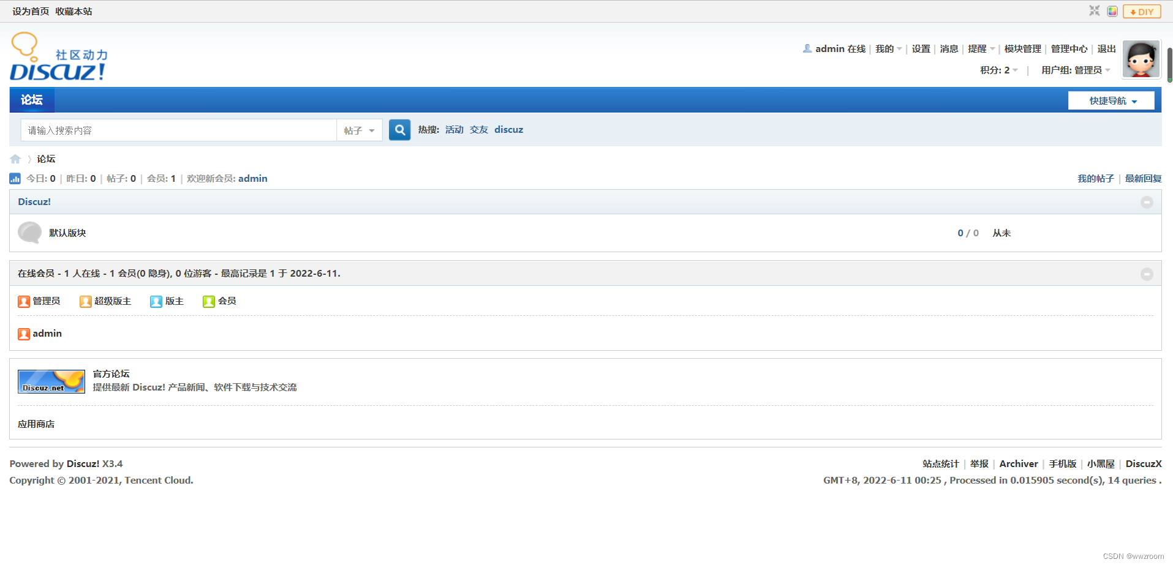Viewport: 1173px width, 565px height.
Task: Click 论坛 in the breadcrumb
Action: (x=46, y=159)
